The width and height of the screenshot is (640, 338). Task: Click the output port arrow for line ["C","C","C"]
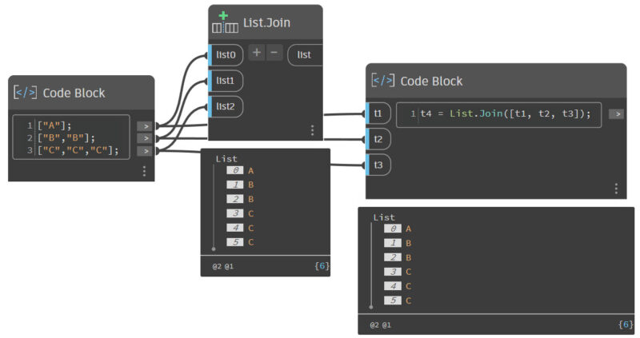coord(145,151)
